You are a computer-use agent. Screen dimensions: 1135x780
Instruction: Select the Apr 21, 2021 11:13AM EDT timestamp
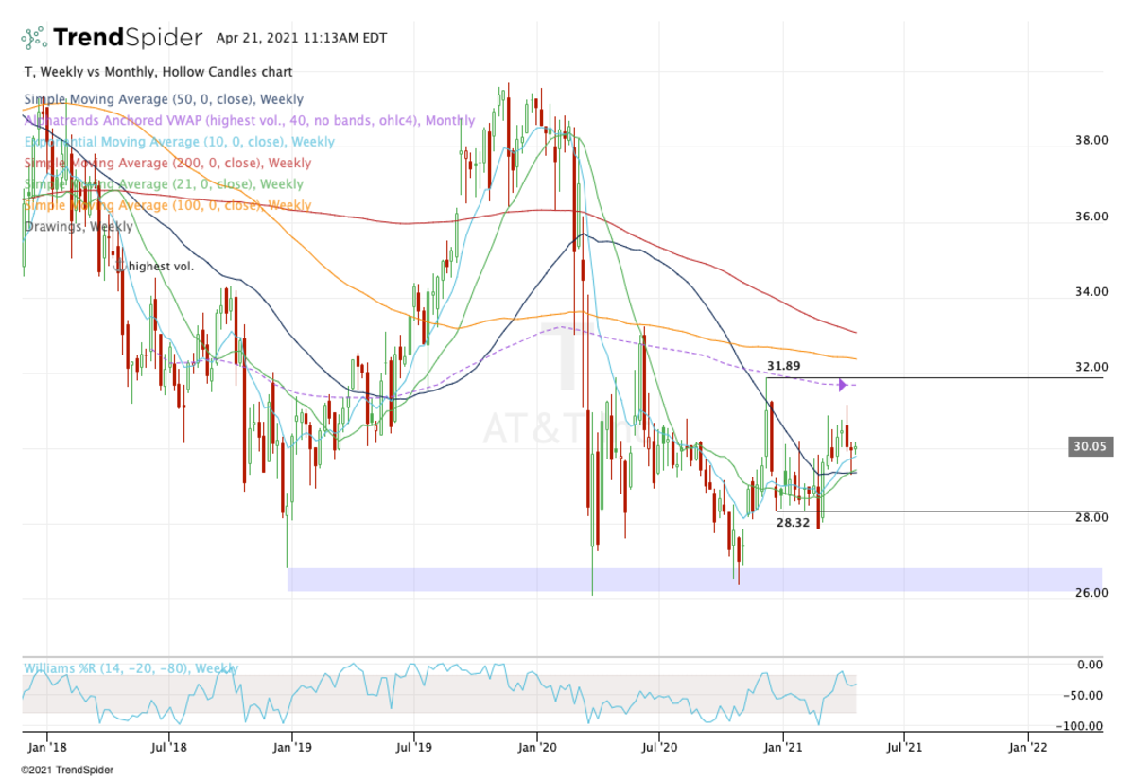(301, 39)
